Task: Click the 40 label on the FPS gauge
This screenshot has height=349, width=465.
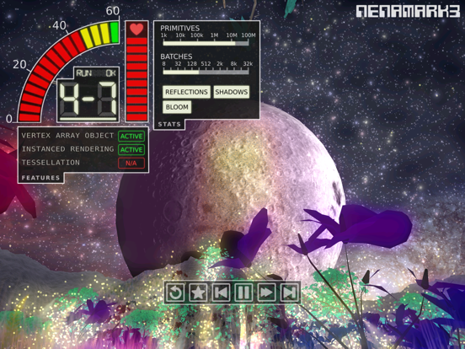Action: (x=59, y=25)
